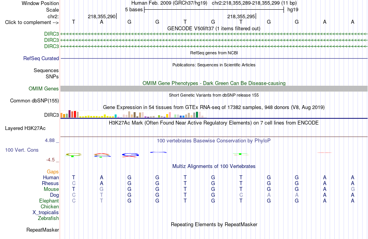Click the faded C base in Elephant row
Viewport: 368px width, 239px height.
(x=74, y=201)
